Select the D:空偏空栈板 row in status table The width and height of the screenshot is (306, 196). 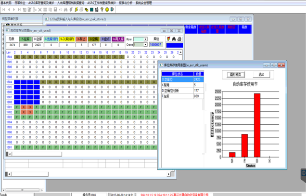point(176,90)
